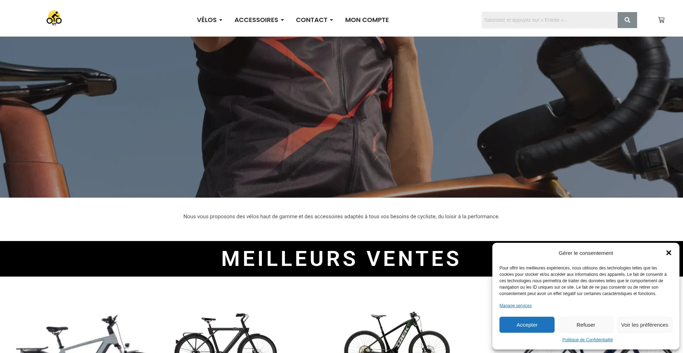Follow the Manage services link

(515, 306)
